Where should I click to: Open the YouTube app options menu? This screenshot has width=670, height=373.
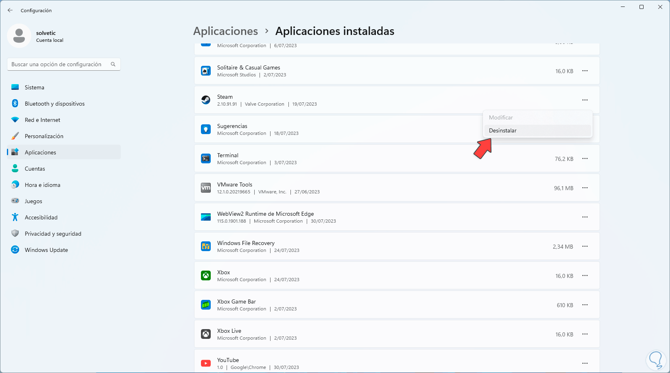click(585, 363)
